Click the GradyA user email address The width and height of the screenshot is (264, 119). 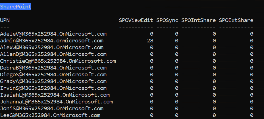(x=53, y=81)
